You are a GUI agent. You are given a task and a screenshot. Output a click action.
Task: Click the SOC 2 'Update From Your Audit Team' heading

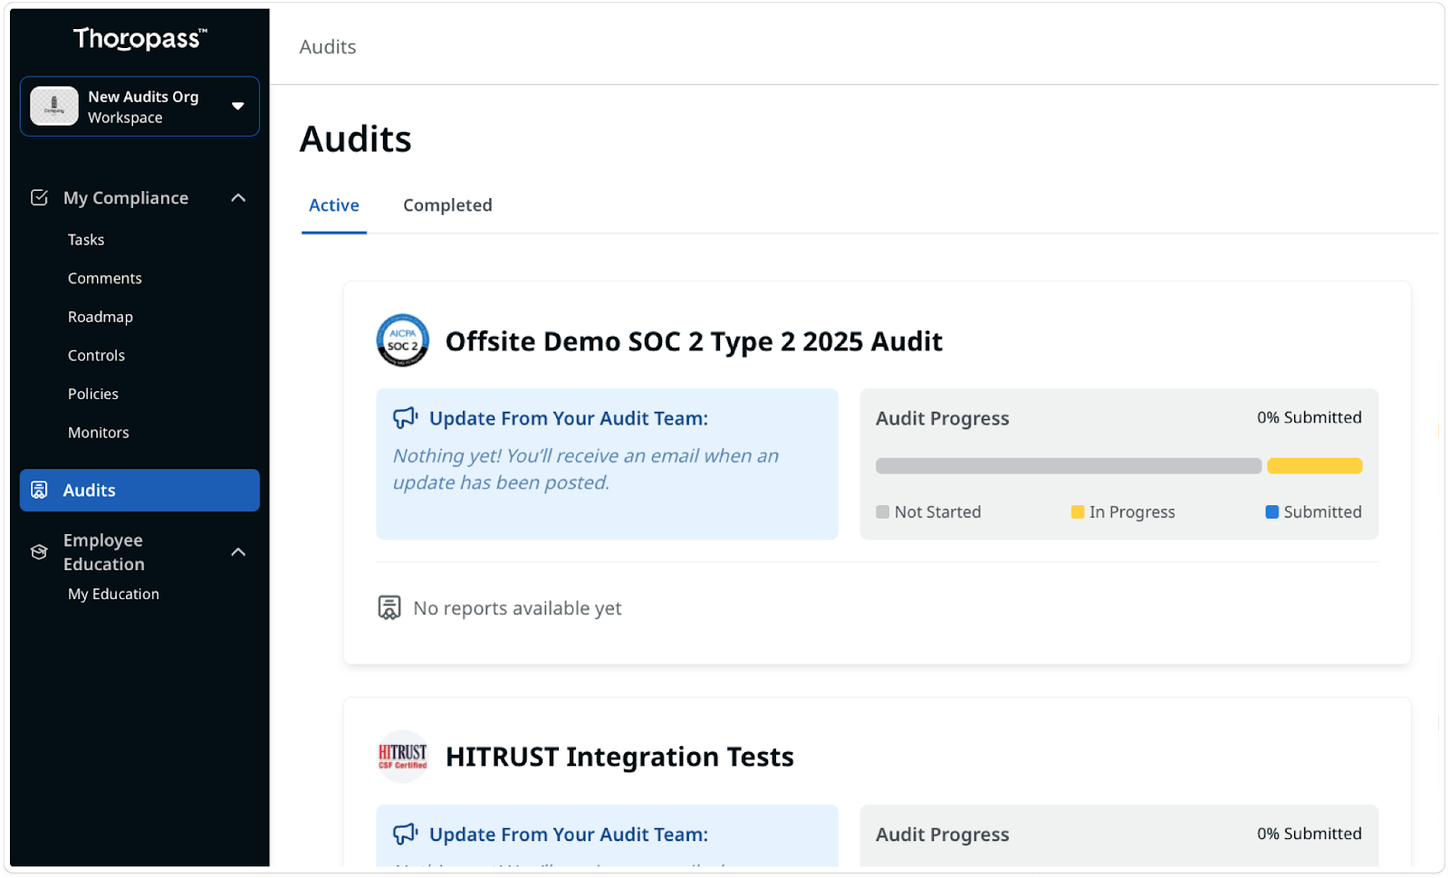pyautogui.click(x=569, y=418)
